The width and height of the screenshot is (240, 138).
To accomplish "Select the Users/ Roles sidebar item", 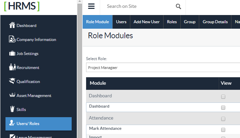I will tap(38, 124).
